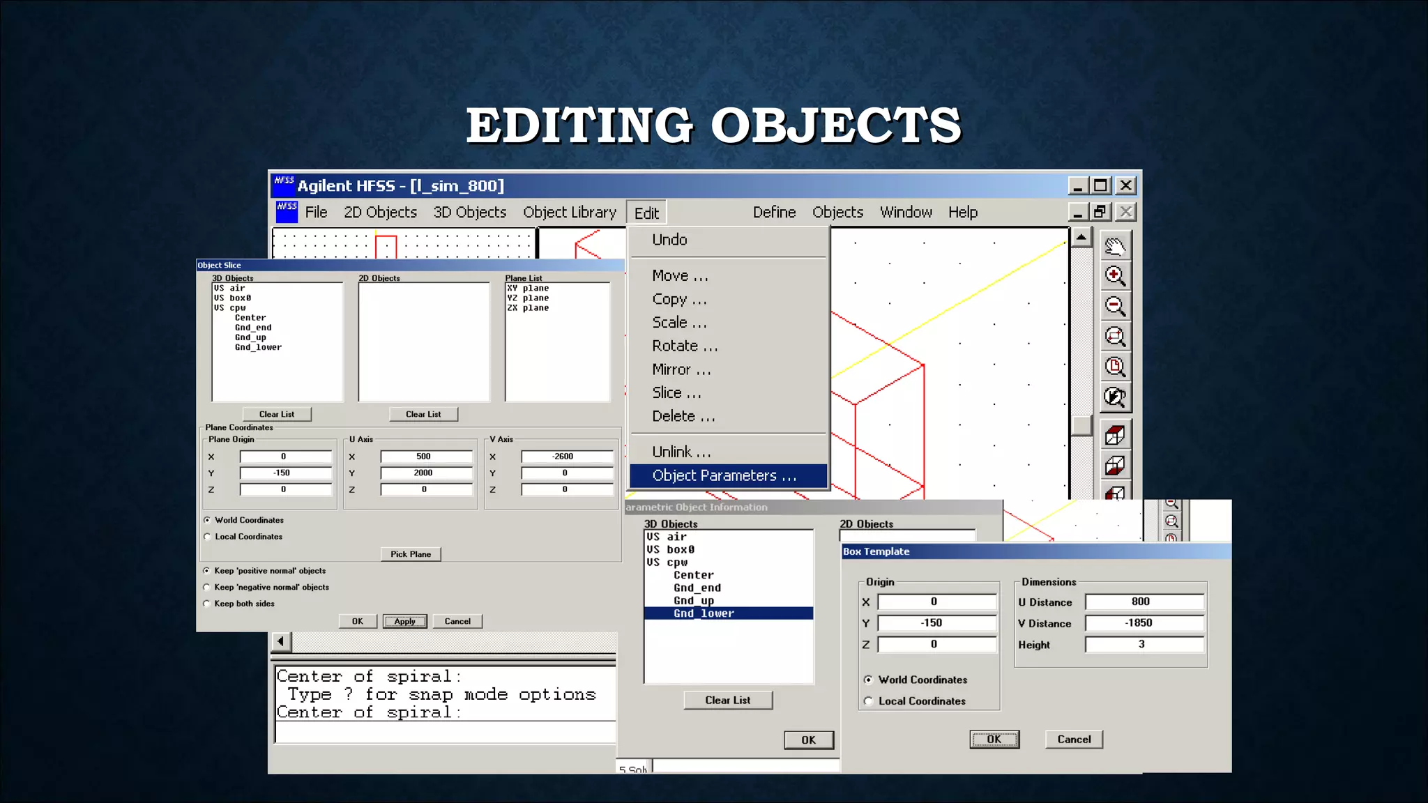This screenshot has width=1428, height=803.
Task: Click the Height field showing 3
Action: click(x=1144, y=644)
